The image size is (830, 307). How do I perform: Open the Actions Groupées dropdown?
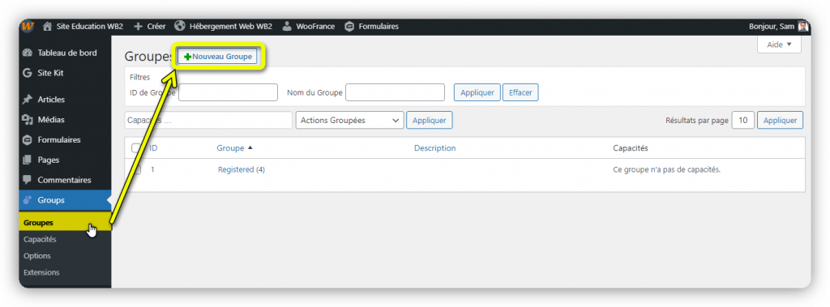[350, 120]
